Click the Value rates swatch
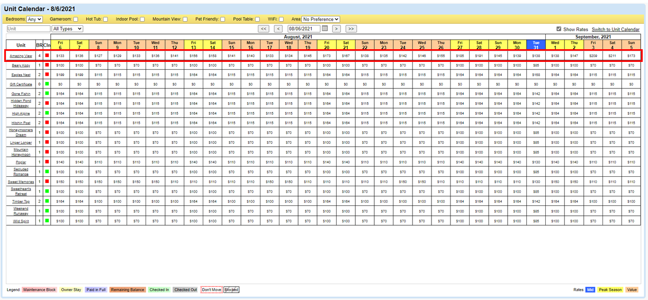Viewport: 648px width, 300px height. (632, 290)
